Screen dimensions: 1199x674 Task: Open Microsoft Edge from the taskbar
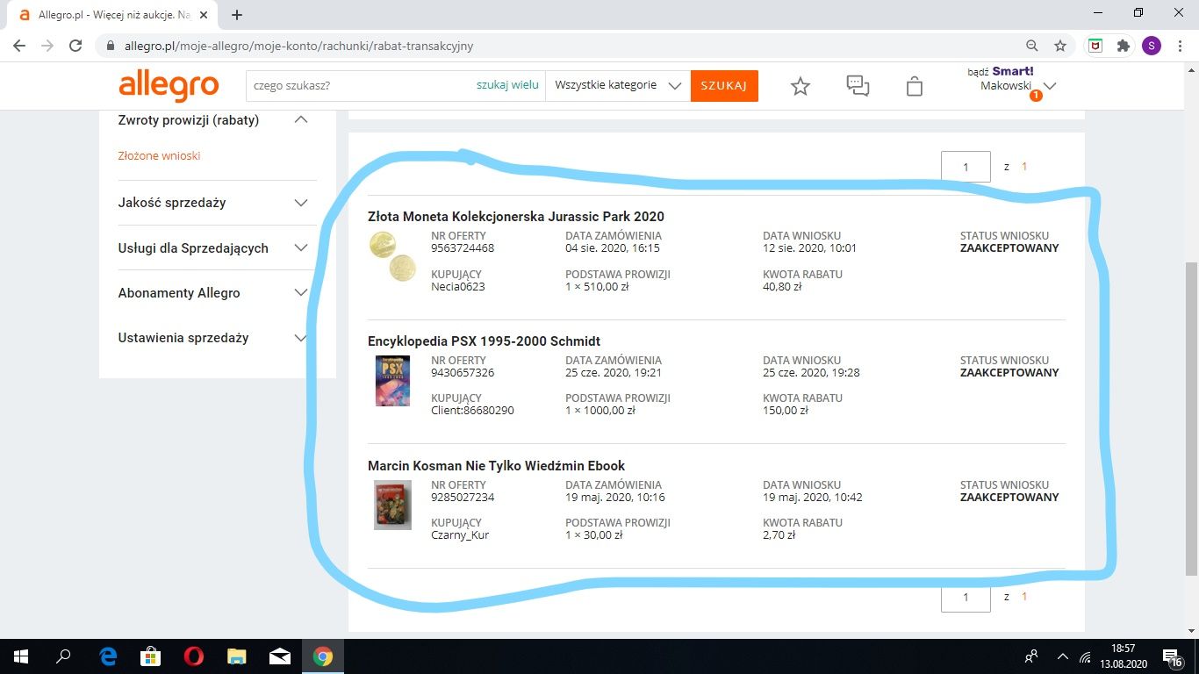pyautogui.click(x=109, y=656)
